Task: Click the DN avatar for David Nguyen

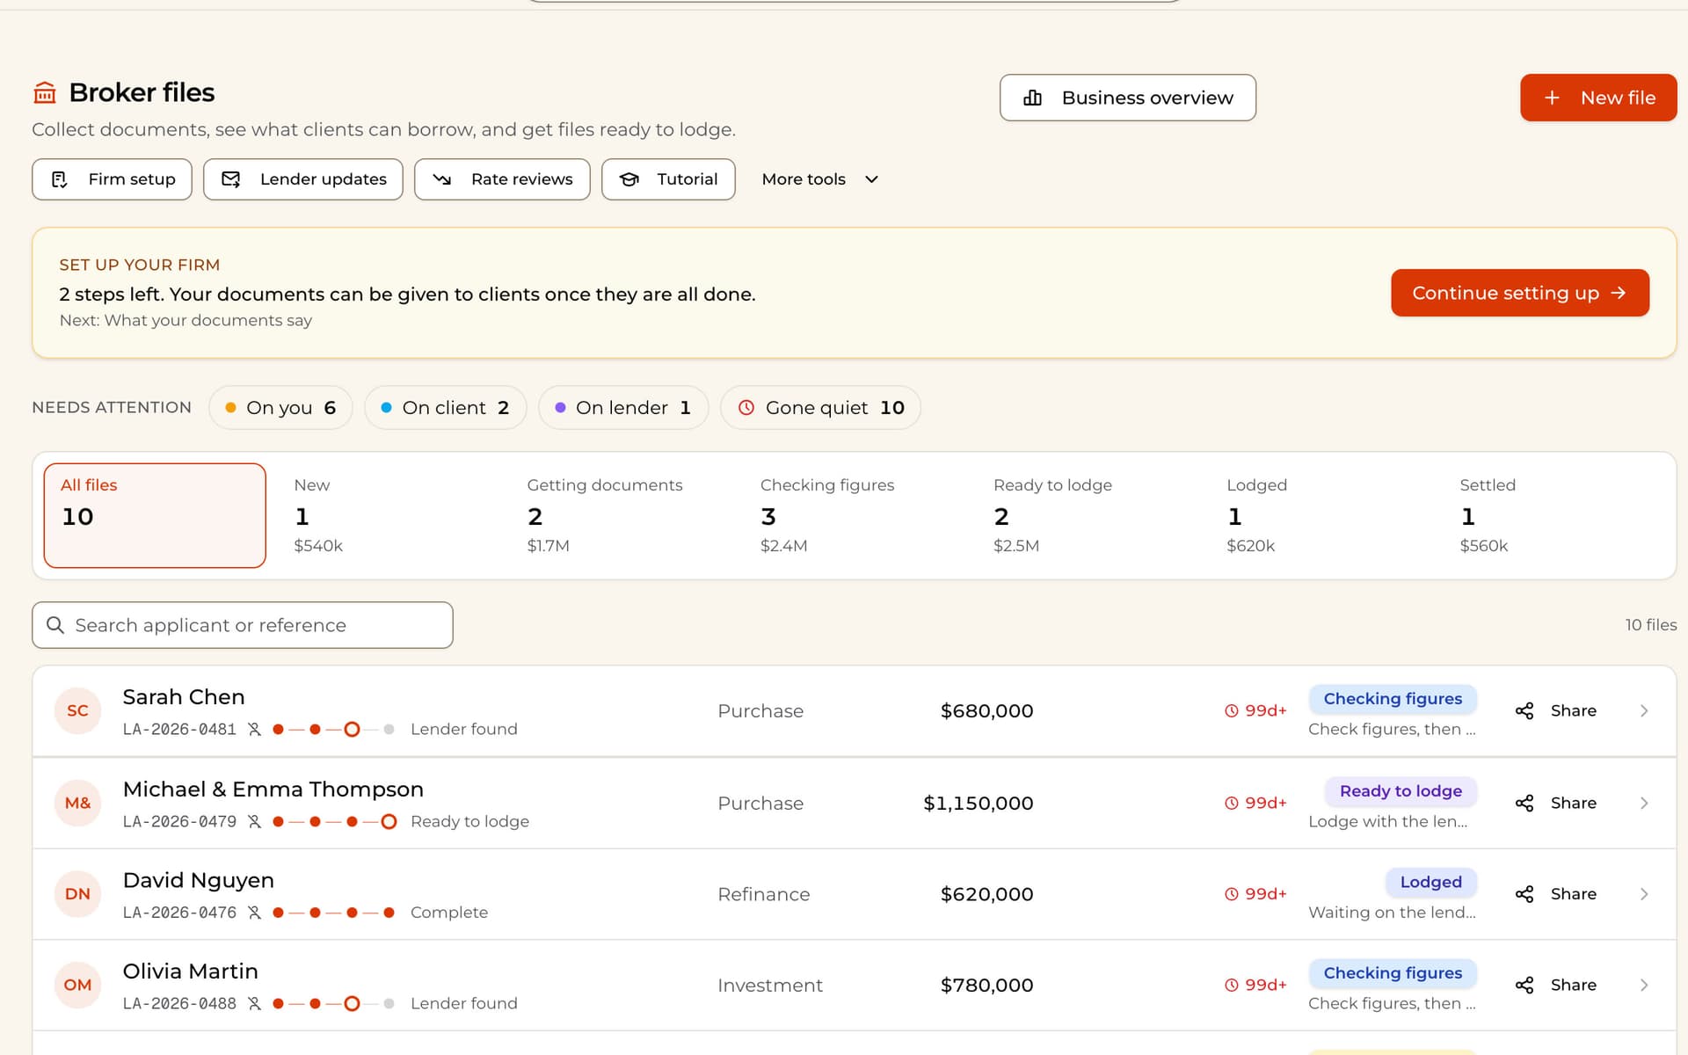Action: [x=77, y=894]
